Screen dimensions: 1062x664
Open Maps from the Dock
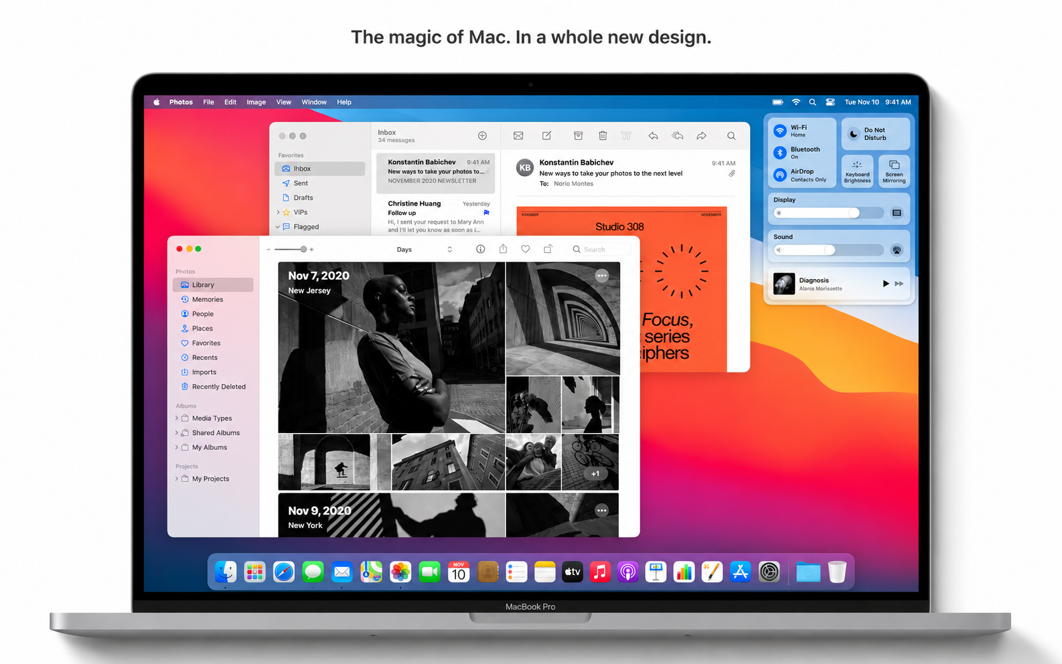click(371, 572)
